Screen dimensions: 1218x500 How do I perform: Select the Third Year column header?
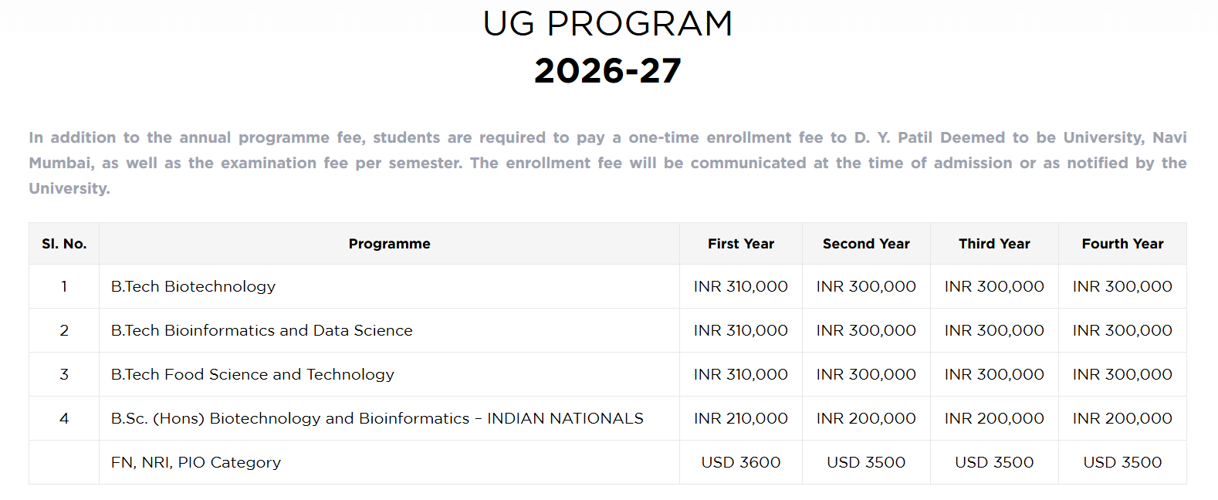994,244
